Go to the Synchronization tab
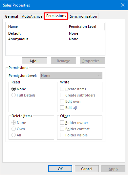The width and height of the screenshot is (128, 175). coord(83,16)
